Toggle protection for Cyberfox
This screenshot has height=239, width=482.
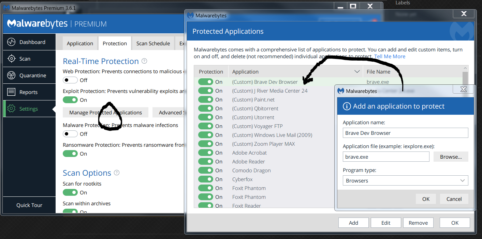(205, 179)
